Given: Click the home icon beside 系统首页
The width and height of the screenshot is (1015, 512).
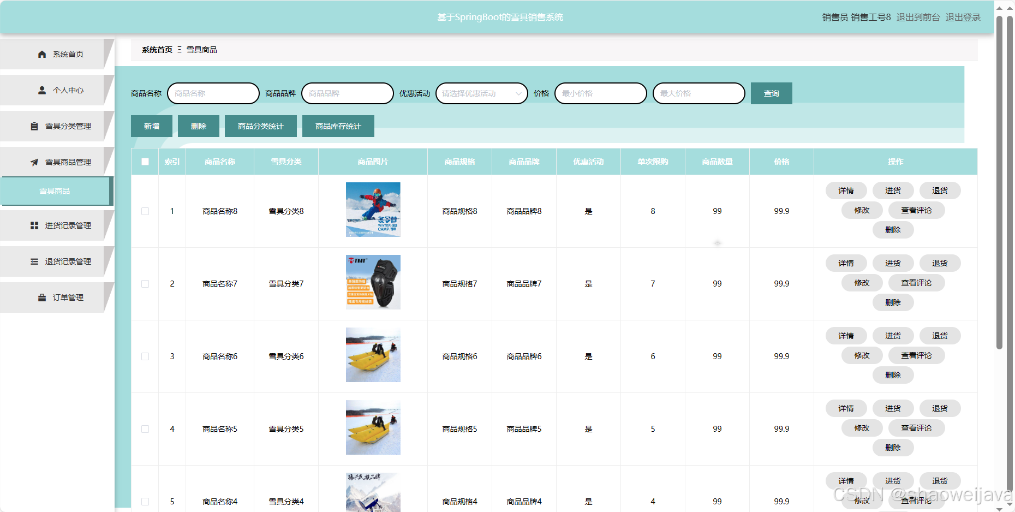Looking at the screenshot, I should pyautogui.click(x=42, y=54).
